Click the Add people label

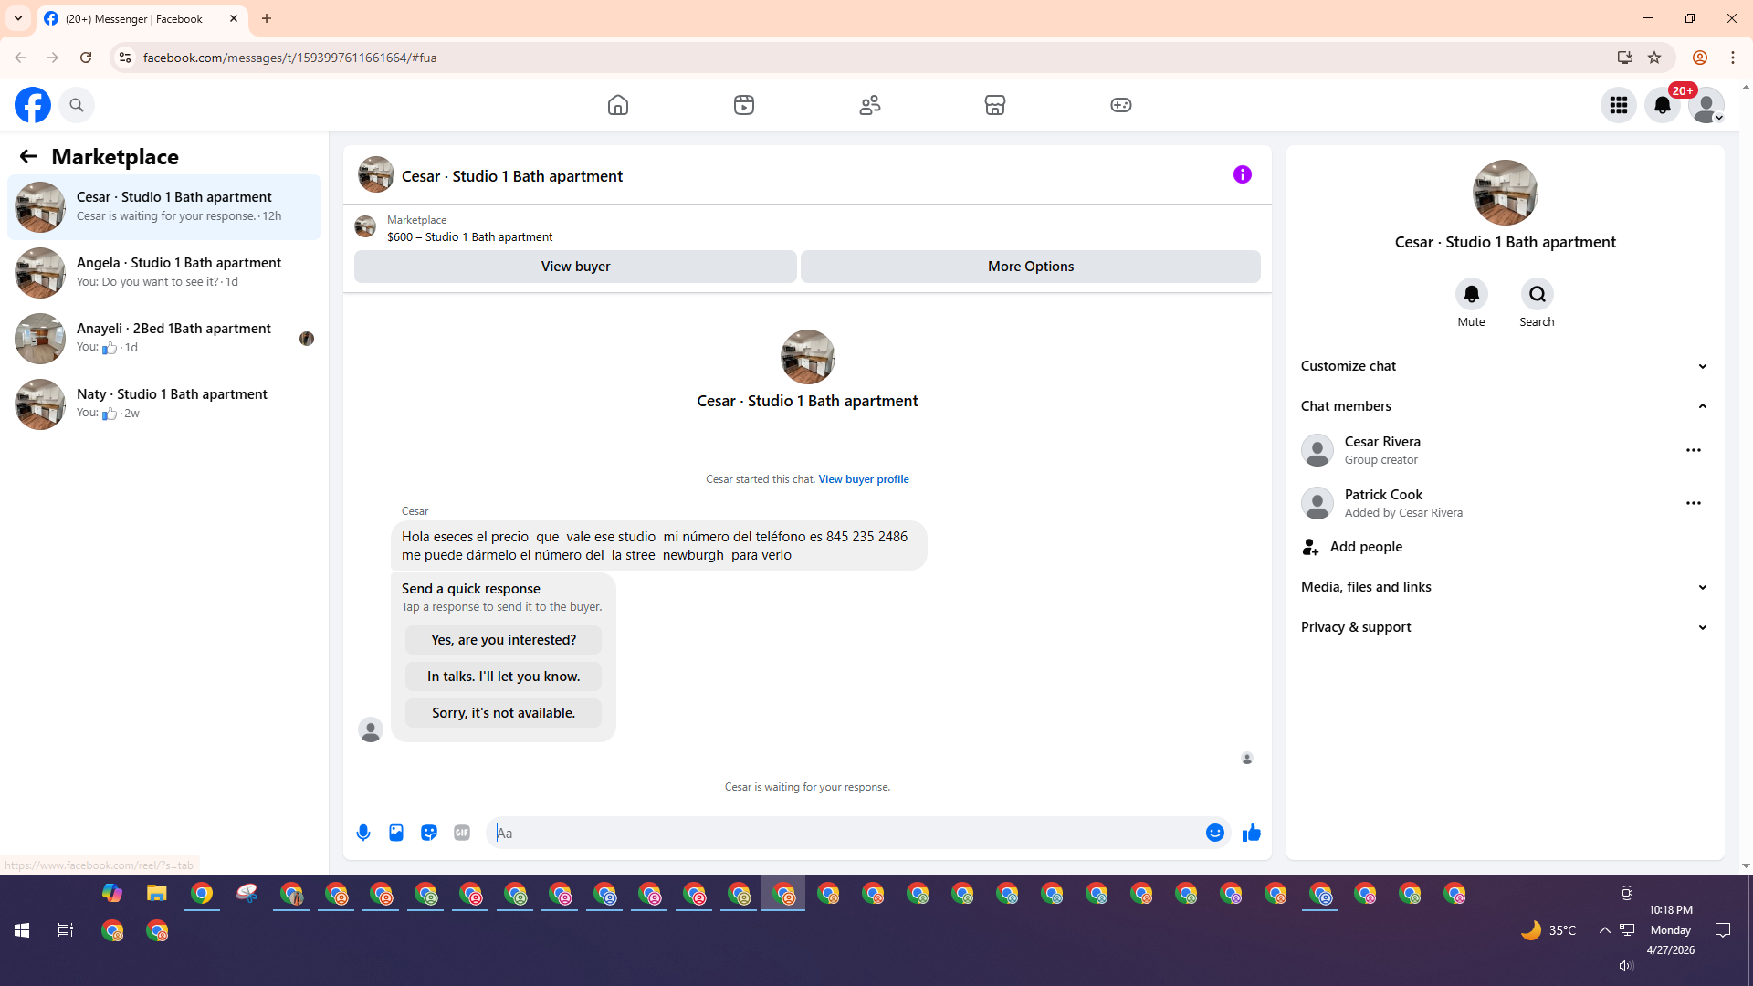[1366, 547]
